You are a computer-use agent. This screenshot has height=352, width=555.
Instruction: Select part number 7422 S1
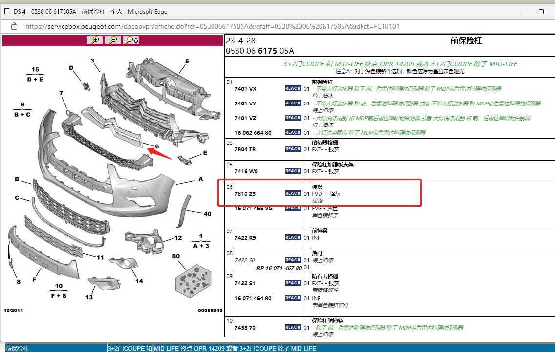(245, 283)
